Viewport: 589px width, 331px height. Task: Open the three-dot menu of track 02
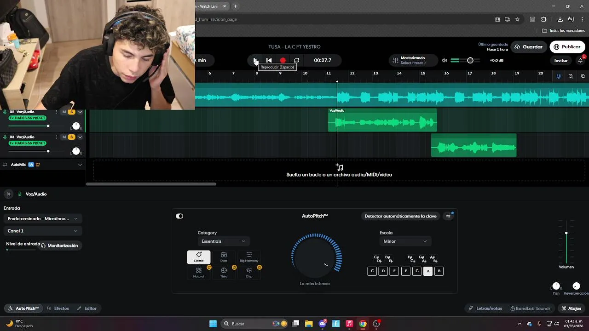tap(57, 112)
